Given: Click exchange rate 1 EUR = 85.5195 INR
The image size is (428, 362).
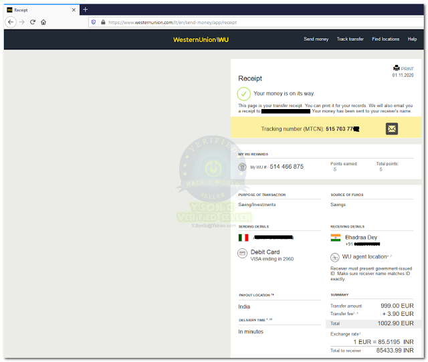Looking at the screenshot, I should (x=383, y=342).
